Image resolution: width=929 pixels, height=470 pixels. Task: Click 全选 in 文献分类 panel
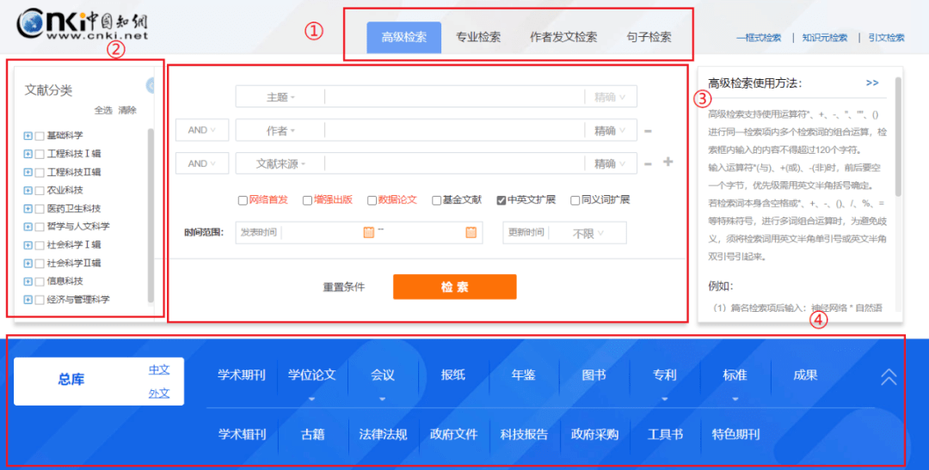point(103,110)
